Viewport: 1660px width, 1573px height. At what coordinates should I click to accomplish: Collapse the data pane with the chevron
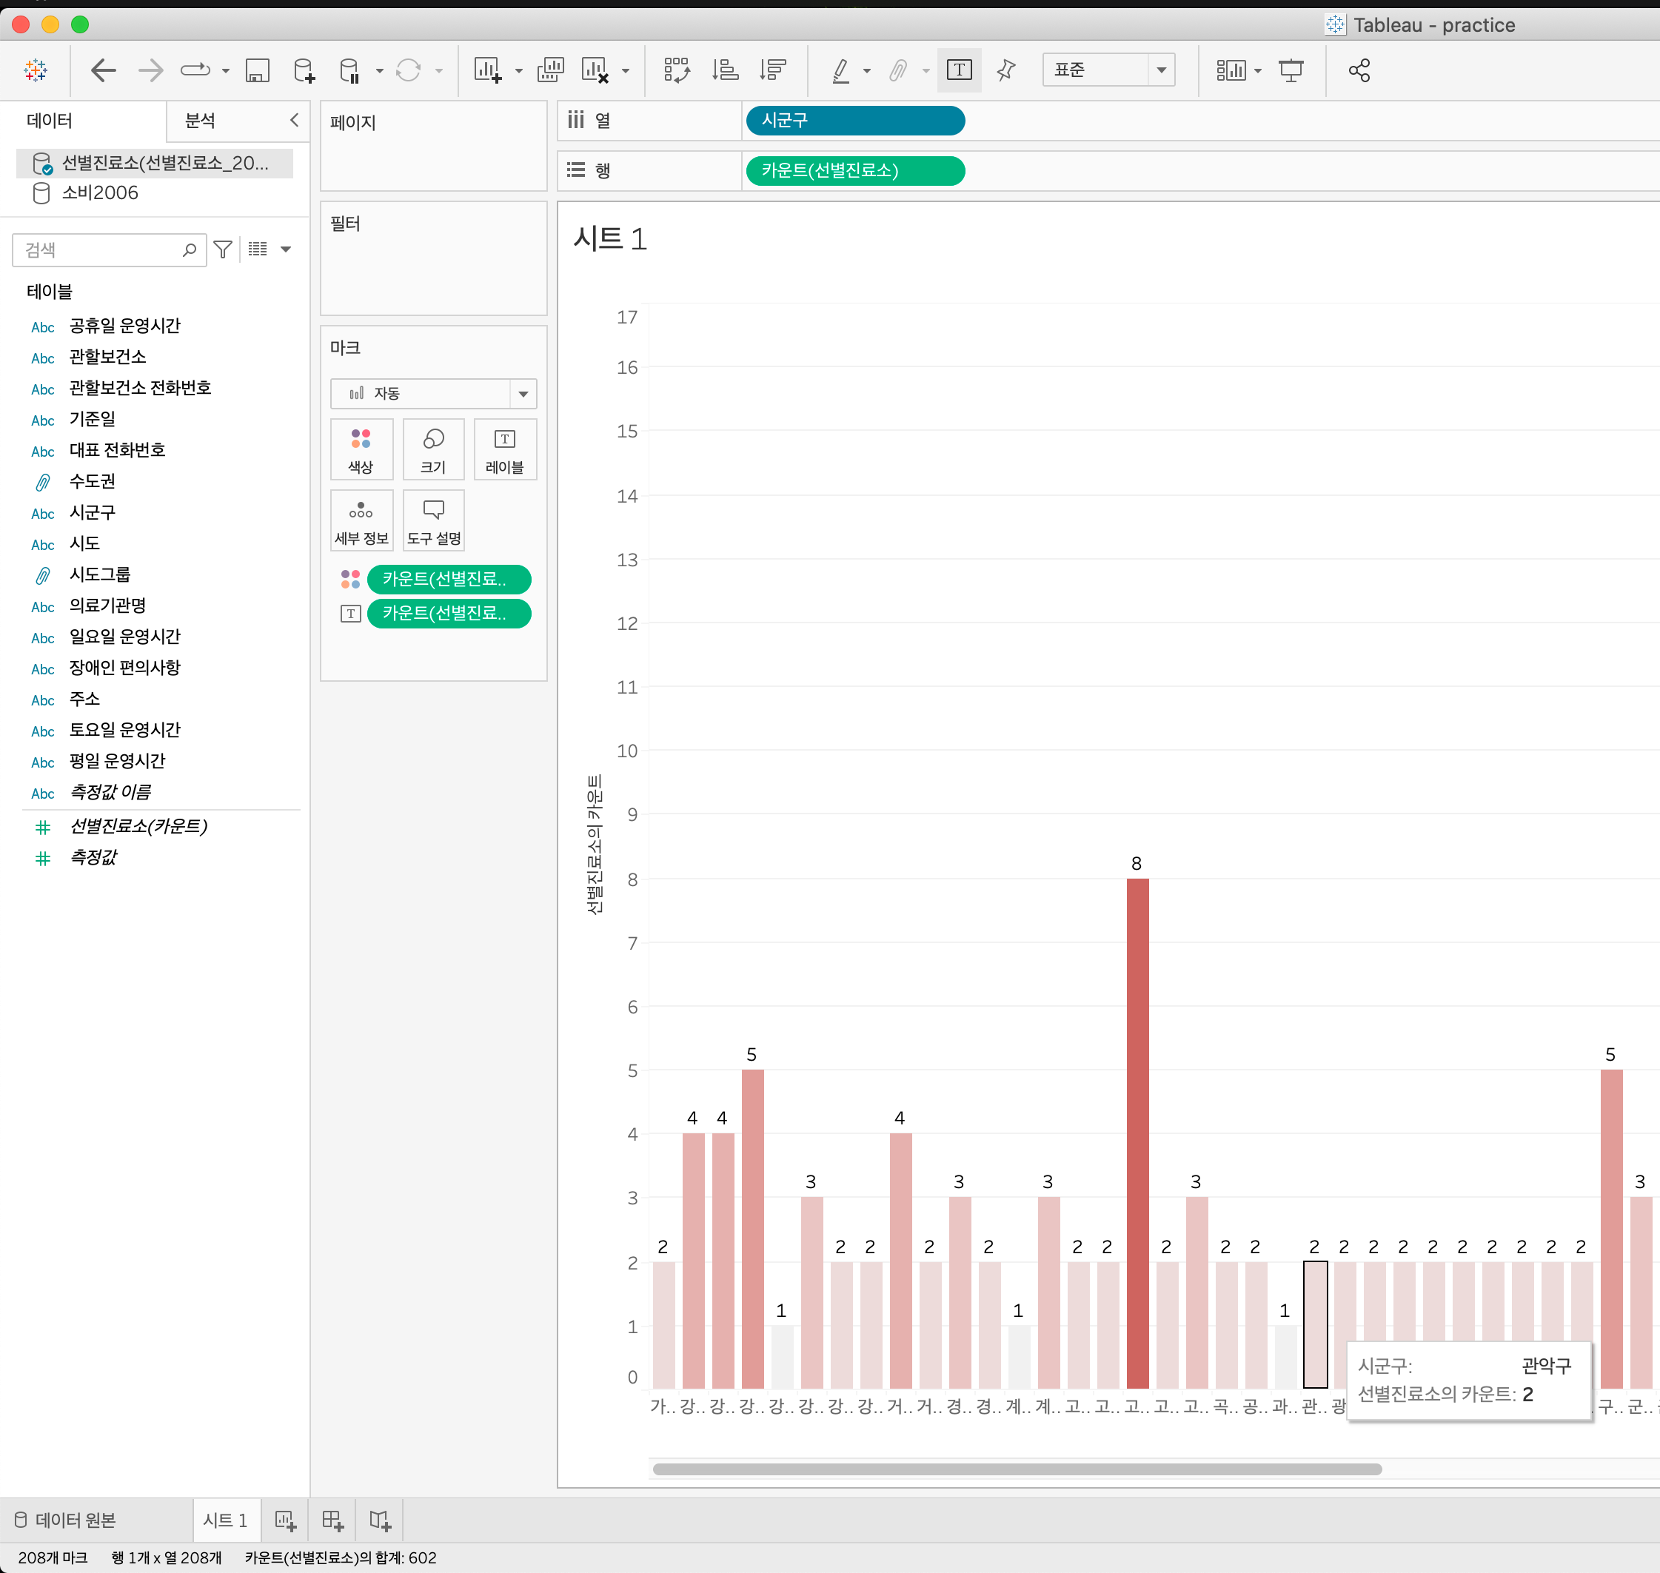click(x=294, y=120)
